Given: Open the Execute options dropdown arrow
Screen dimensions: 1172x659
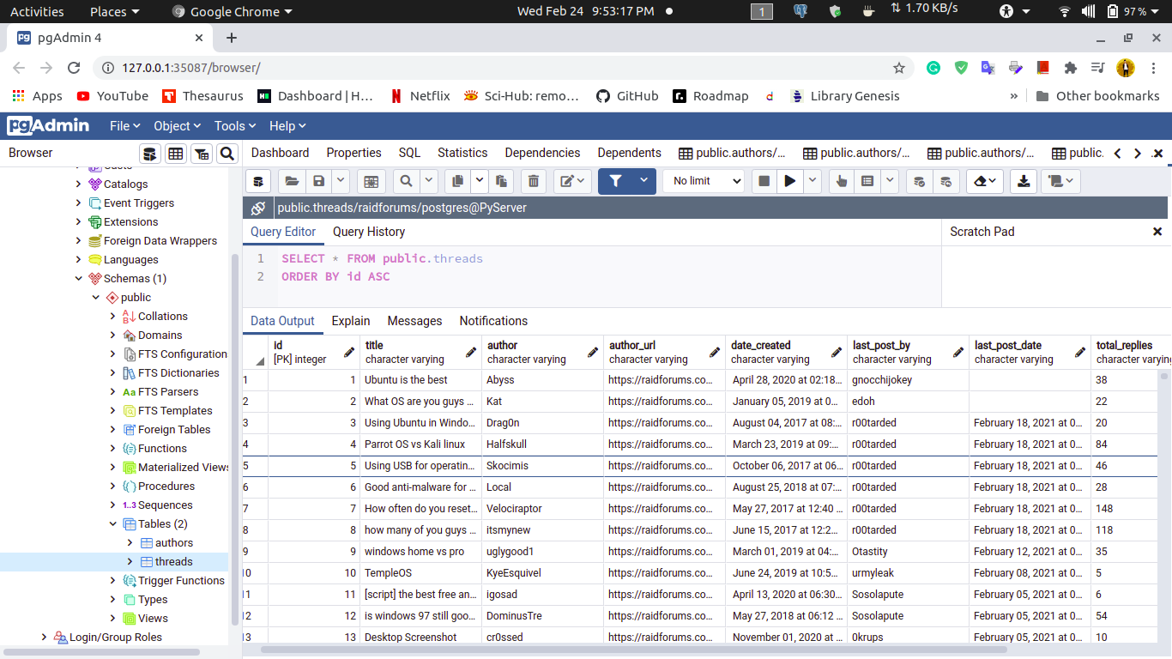Looking at the screenshot, I should (x=813, y=181).
